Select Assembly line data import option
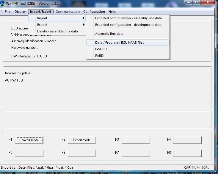This screenshot has height=174, width=218. pyautogui.click(x=109, y=34)
